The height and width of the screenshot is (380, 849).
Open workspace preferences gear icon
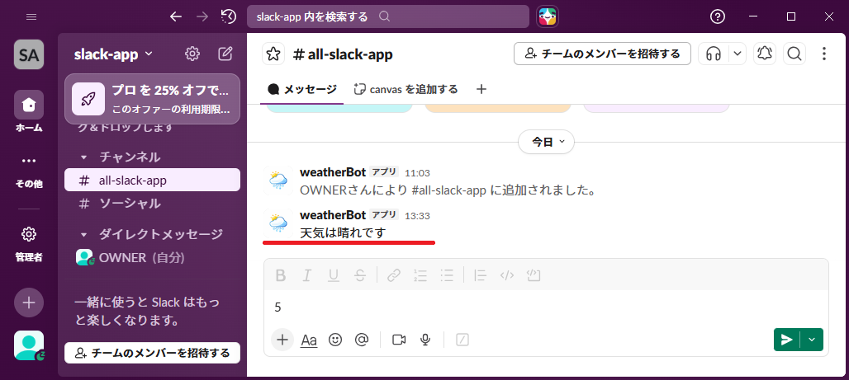(192, 54)
